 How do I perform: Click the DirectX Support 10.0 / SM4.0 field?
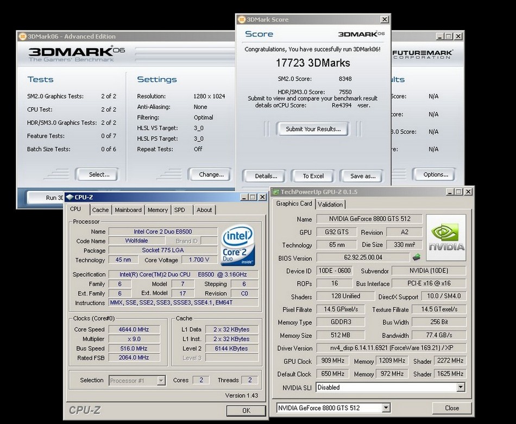click(x=443, y=296)
